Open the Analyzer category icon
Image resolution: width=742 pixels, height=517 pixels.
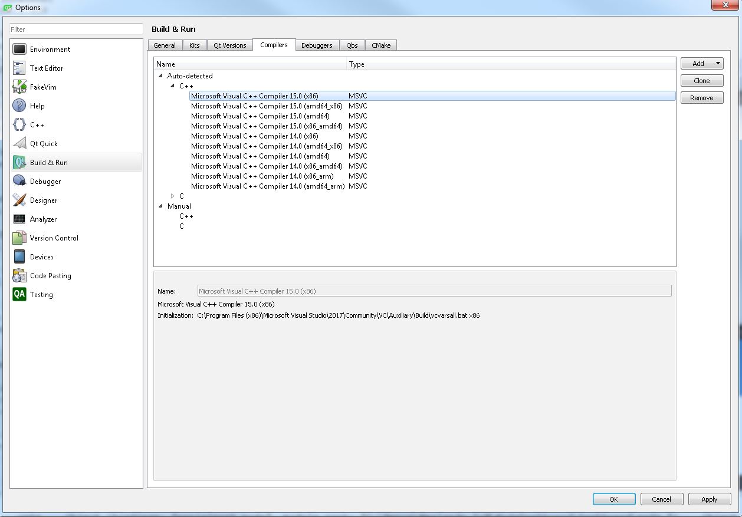point(19,219)
